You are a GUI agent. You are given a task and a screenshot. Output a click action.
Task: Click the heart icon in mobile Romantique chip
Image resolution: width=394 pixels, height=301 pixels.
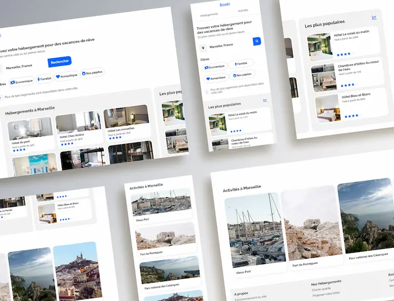click(x=208, y=79)
